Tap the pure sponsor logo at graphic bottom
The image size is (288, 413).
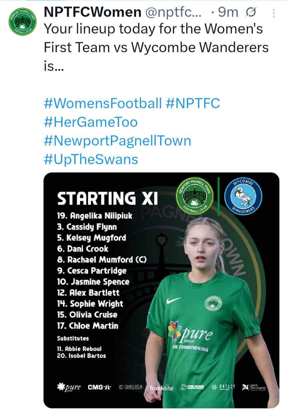coord(69,387)
